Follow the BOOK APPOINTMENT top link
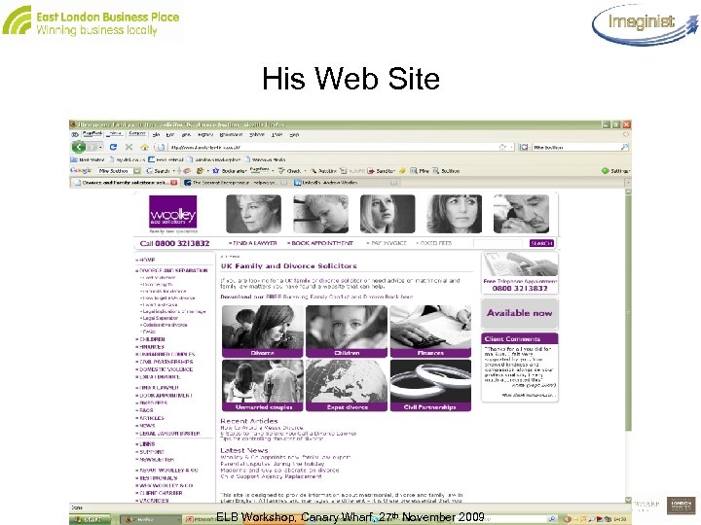The height and width of the screenshot is (525, 701). (320, 243)
